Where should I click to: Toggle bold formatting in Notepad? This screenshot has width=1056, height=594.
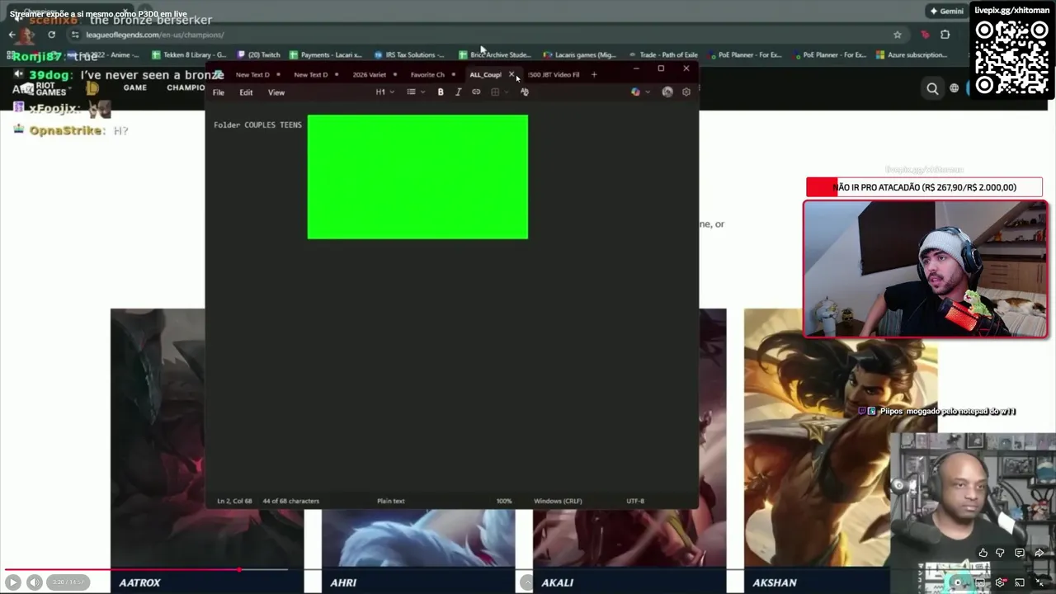pyautogui.click(x=441, y=92)
